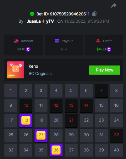Click the Payout card icon
Screen dimensions: 126x159
57,41
